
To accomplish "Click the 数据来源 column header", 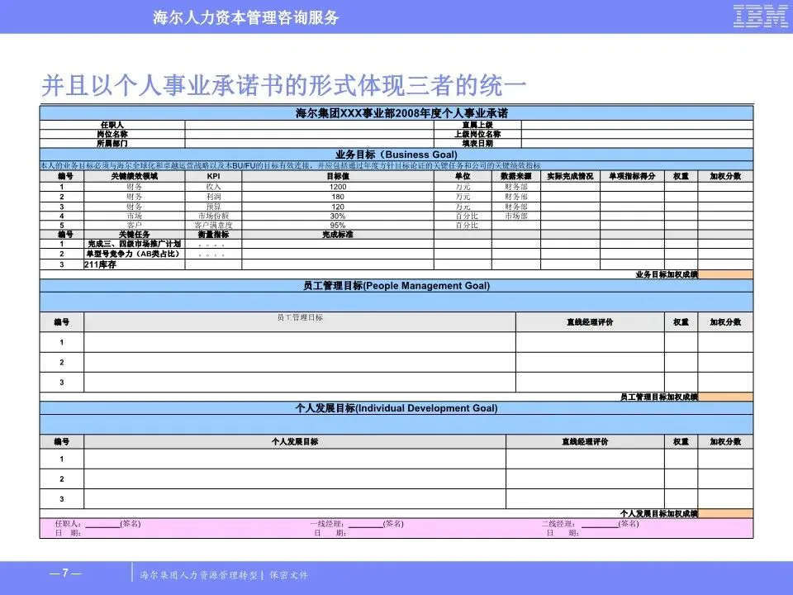I will tap(515, 176).
